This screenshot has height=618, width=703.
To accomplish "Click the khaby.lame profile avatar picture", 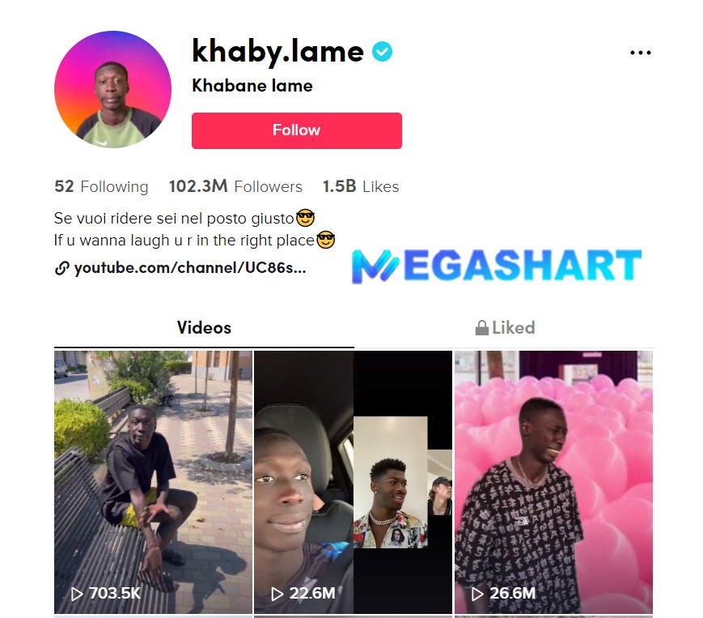I will click(x=112, y=89).
